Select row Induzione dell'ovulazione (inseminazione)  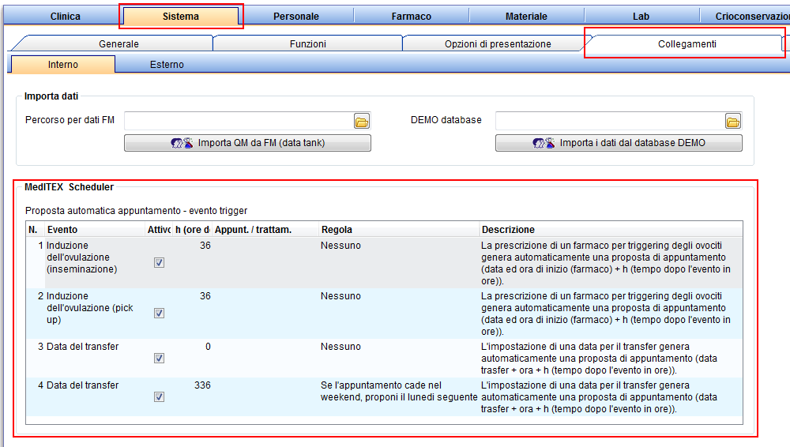point(384,262)
